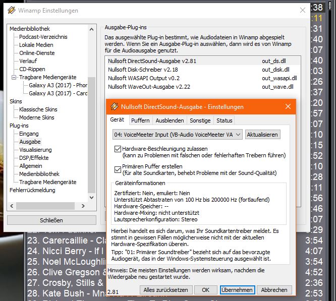The image size is (336, 301).
Task: Select playlist track 27 Crosby, Stills
Action: pos(67,283)
